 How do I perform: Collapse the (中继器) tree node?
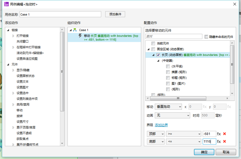click(x=158, y=61)
